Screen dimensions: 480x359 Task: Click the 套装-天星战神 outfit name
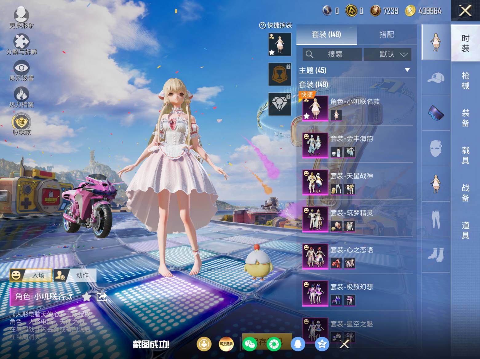pyautogui.click(x=351, y=176)
